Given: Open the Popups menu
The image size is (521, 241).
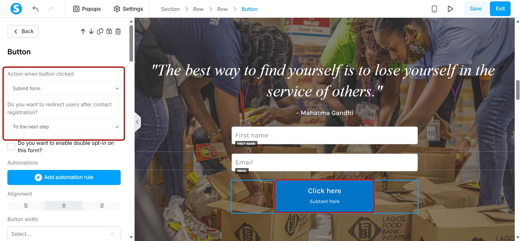Looking at the screenshot, I should (x=87, y=9).
